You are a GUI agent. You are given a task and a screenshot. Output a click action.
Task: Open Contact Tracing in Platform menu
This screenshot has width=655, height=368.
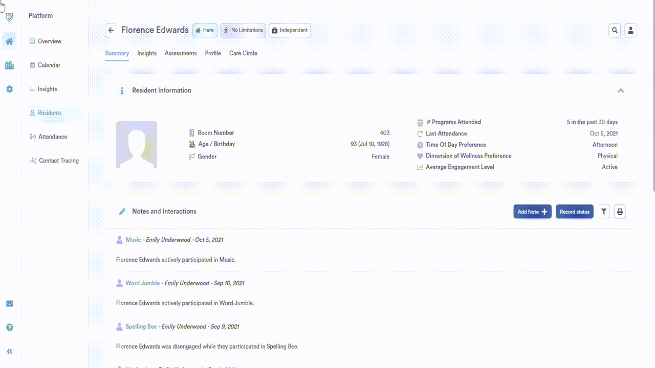click(54, 160)
